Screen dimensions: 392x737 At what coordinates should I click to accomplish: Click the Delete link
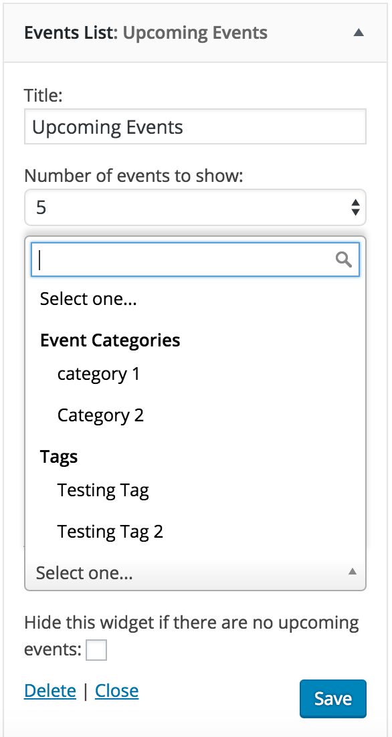[50, 690]
